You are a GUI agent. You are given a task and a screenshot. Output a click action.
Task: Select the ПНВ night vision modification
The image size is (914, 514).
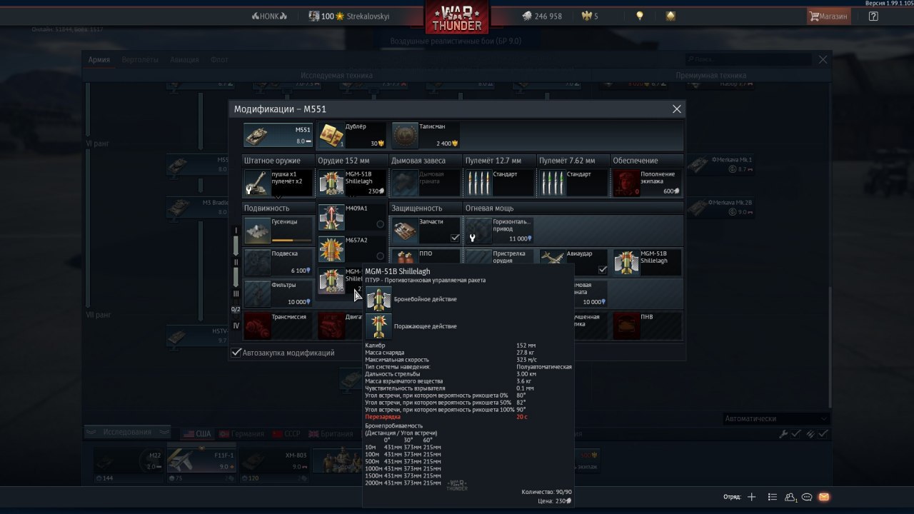pos(647,325)
